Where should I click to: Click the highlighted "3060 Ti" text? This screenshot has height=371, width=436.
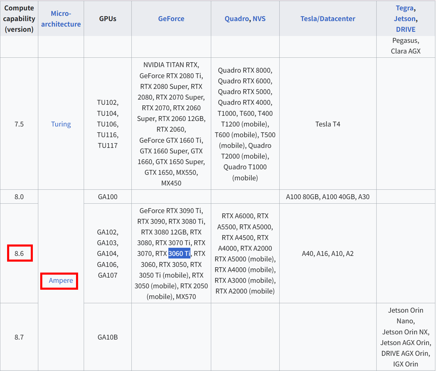click(x=179, y=253)
